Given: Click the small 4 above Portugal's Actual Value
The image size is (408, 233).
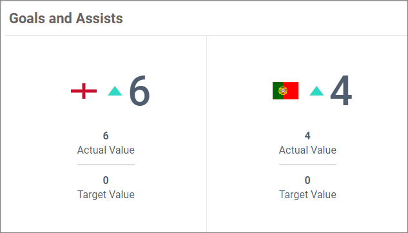Looking at the screenshot, I should pyautogui.click(x=307, y=136).
